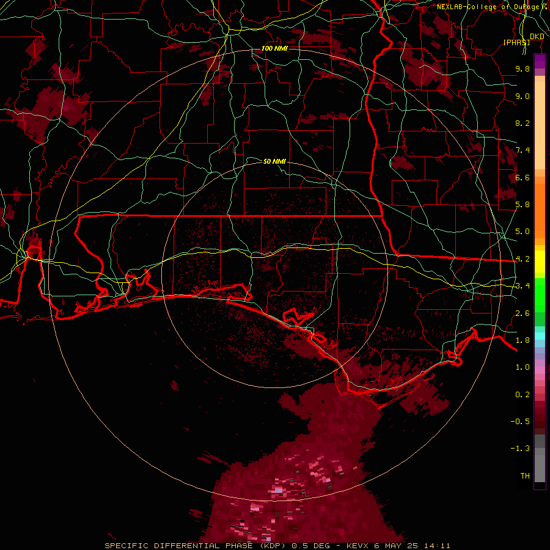Screen dimensions: 550x550
Task: Click the [PHAS] units label
Action: tap(516, 42)
